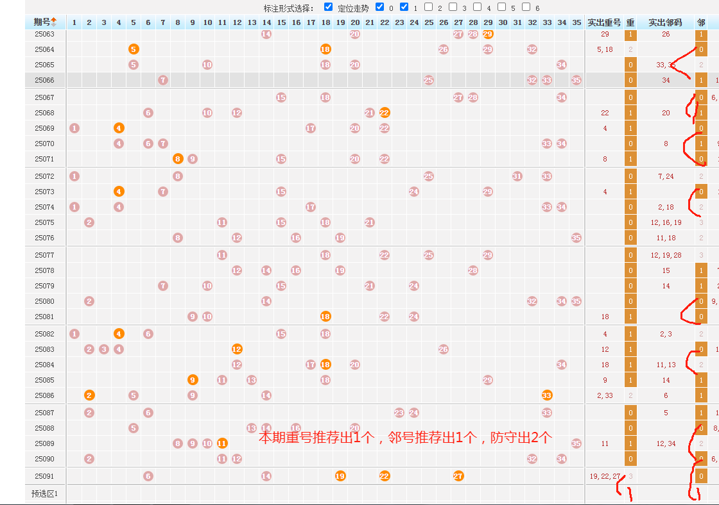The width and height of the screenshot is (719, 505).
Task: Click orange ball 18 in row 25081
Action: click(x=325, y=317)
